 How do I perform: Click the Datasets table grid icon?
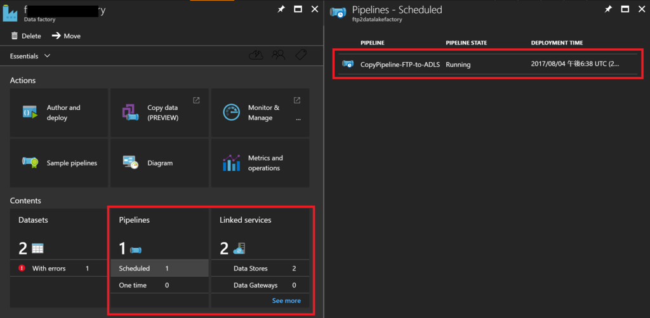point(37,249)
